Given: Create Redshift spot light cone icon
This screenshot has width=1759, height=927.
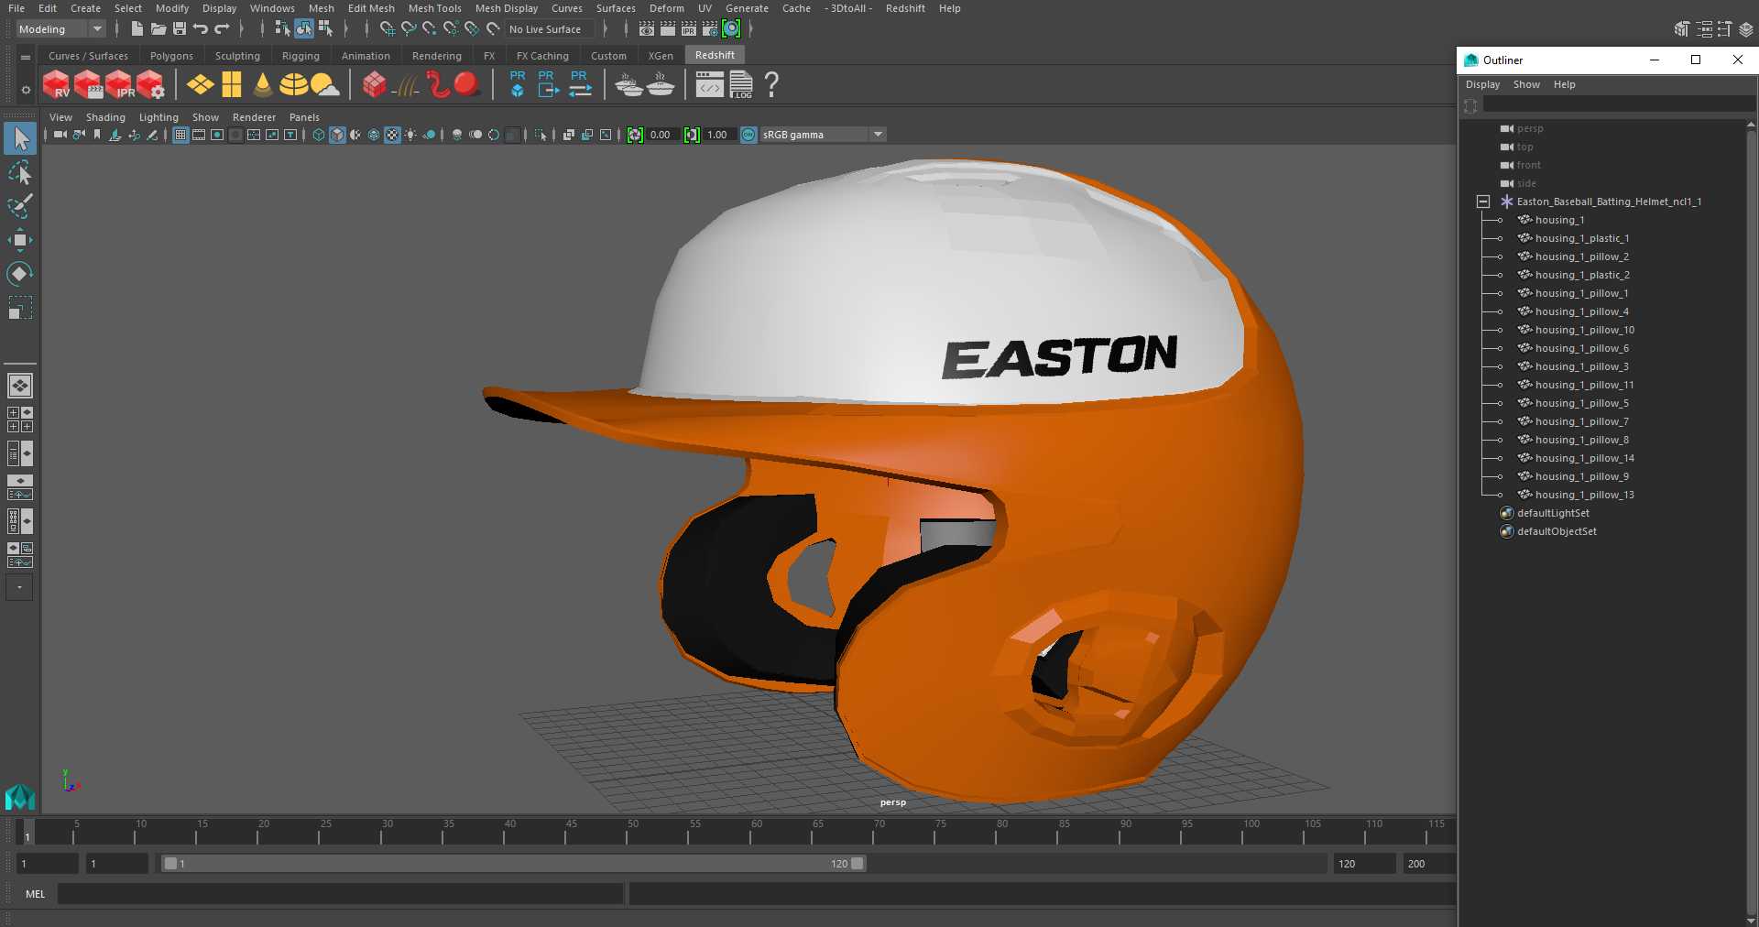Looking at the screenshot, I should coord(263,84).
